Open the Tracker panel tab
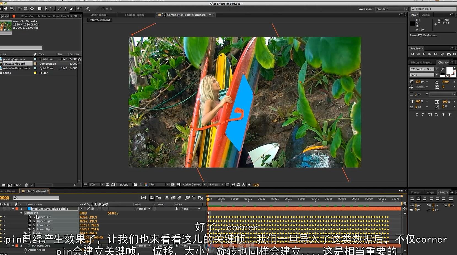 click(415, 193)
